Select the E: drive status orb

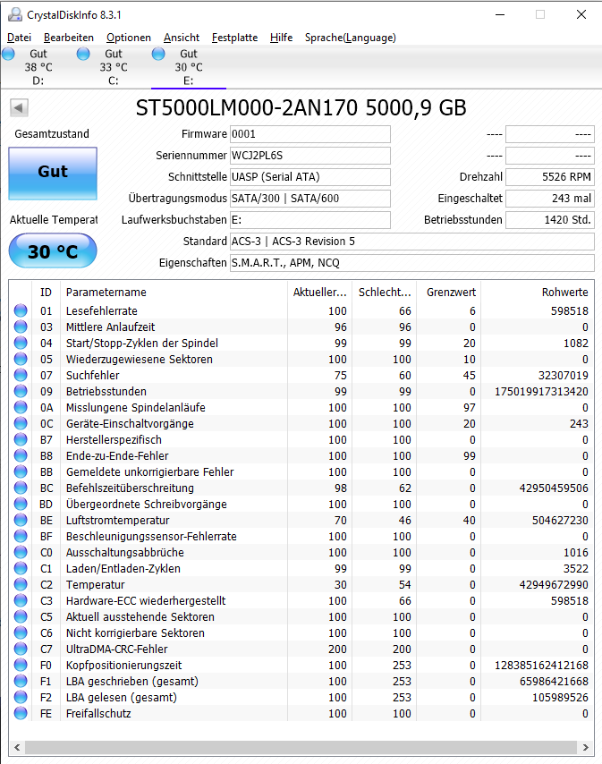[x=158, y=54]
